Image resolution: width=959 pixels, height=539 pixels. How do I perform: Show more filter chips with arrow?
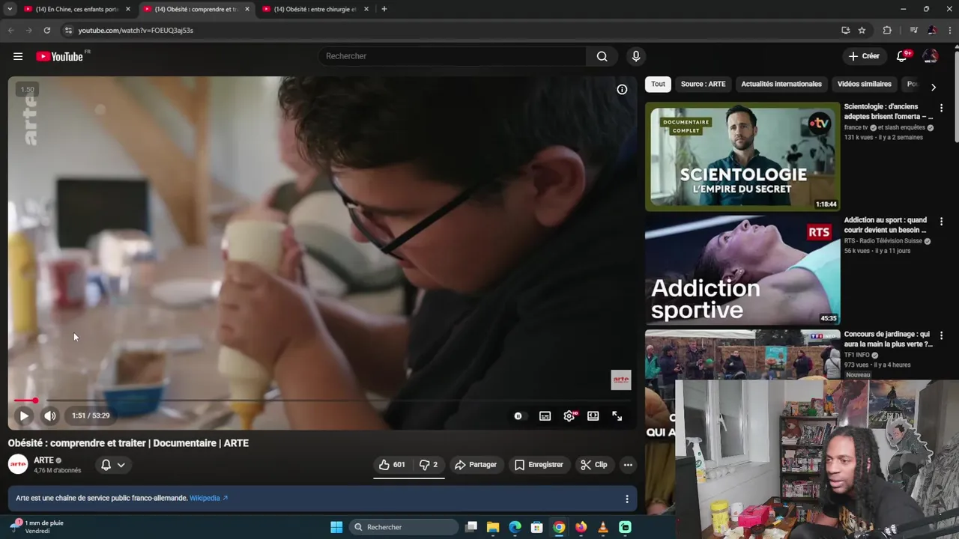(933, 87)
